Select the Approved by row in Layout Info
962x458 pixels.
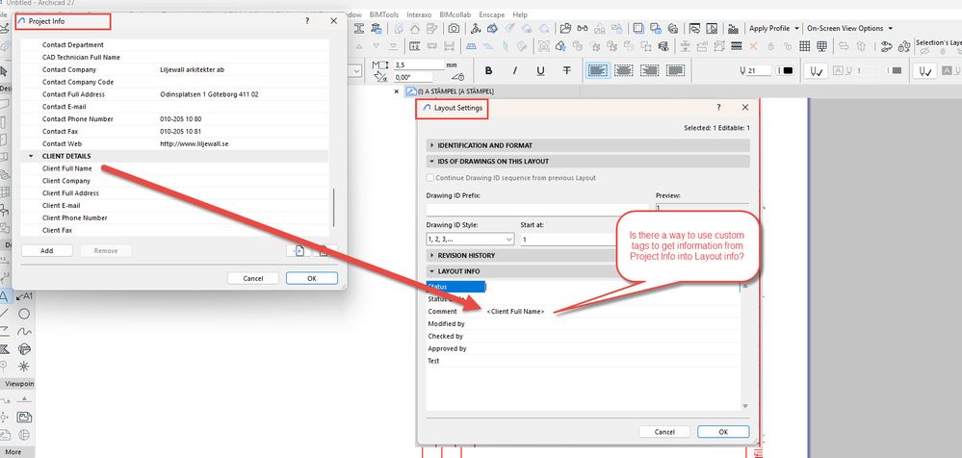pos(584,348)
